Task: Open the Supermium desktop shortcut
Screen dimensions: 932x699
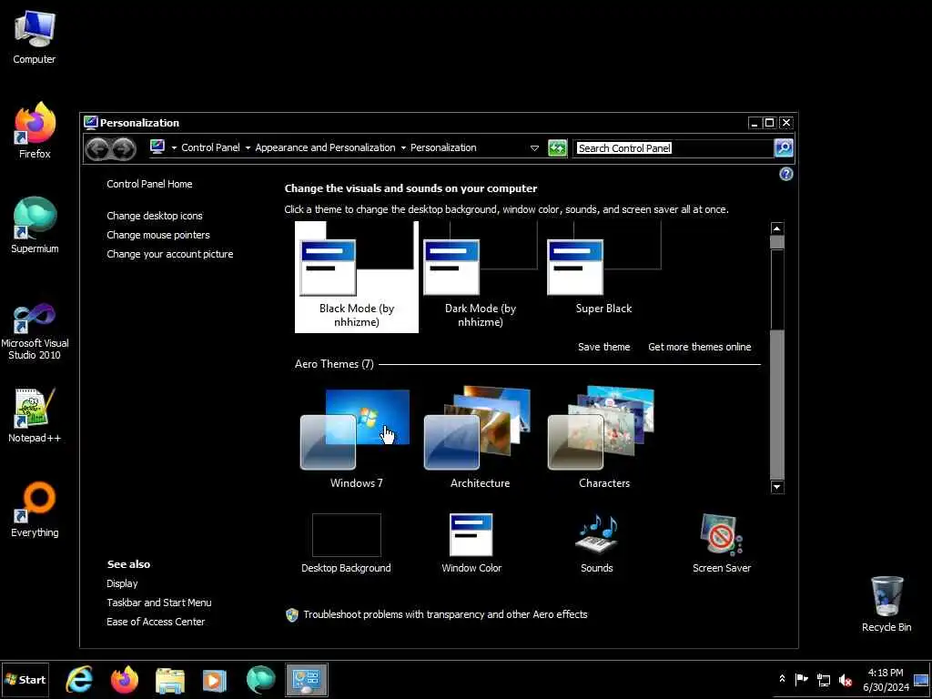Action: (35, 226)
